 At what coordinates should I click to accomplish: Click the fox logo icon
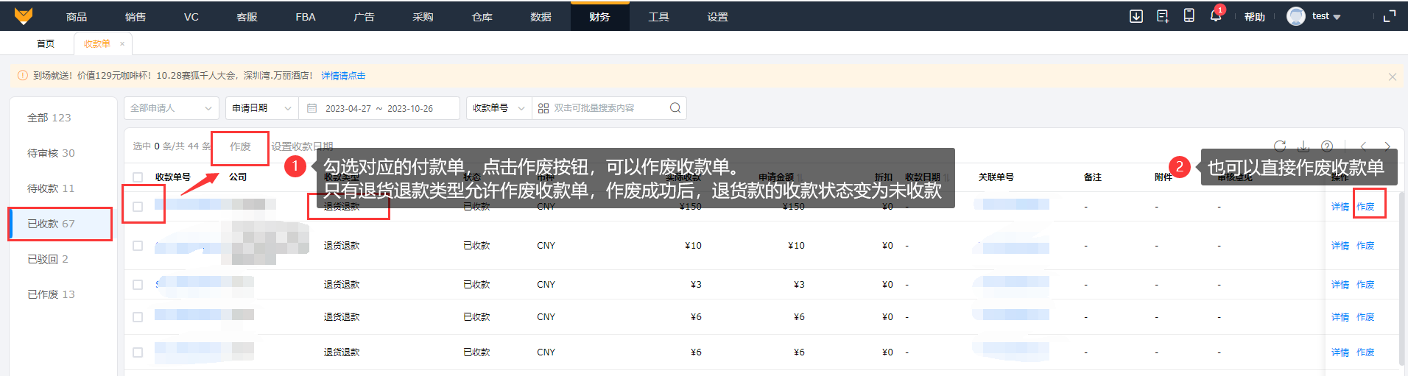coord(24,16)
